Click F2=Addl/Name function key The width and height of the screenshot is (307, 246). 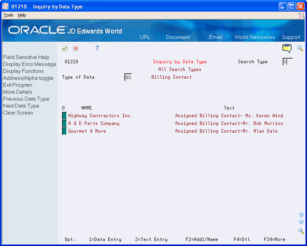pyautogui.click(x=202, y=239)
